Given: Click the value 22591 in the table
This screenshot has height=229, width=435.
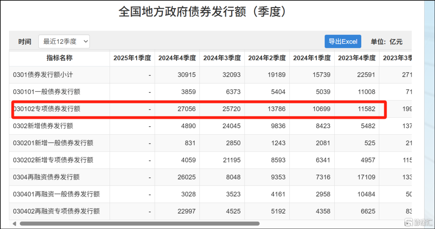Looking at the screenshot, I should 366,75.
